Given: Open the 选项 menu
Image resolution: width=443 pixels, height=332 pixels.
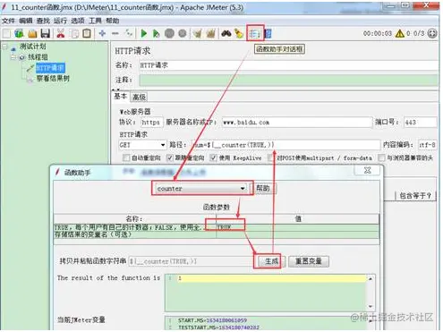Looking at the screenshot, I should click(x=78, y=21).
